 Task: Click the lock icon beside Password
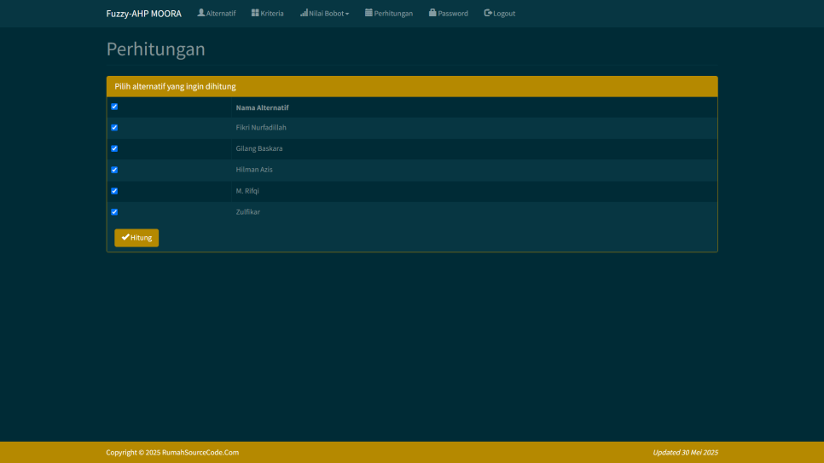432,13
